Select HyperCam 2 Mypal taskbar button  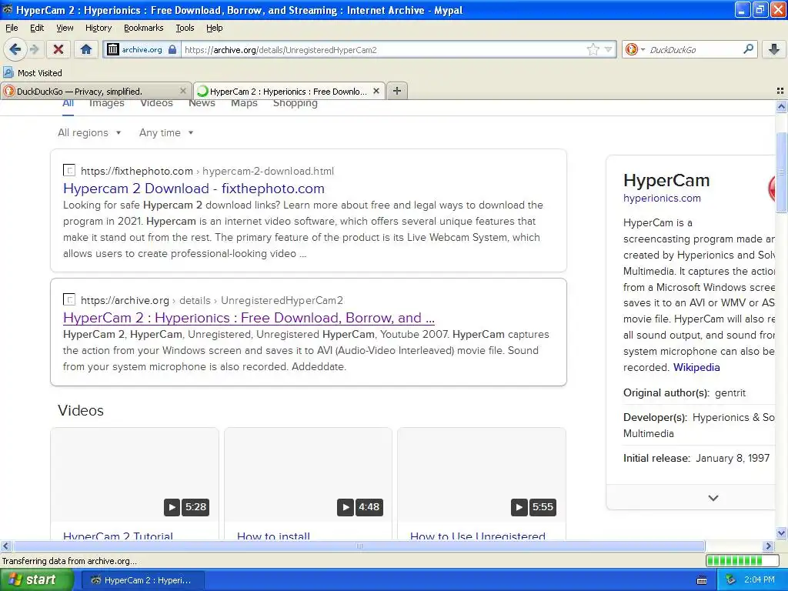pos(142,580)
